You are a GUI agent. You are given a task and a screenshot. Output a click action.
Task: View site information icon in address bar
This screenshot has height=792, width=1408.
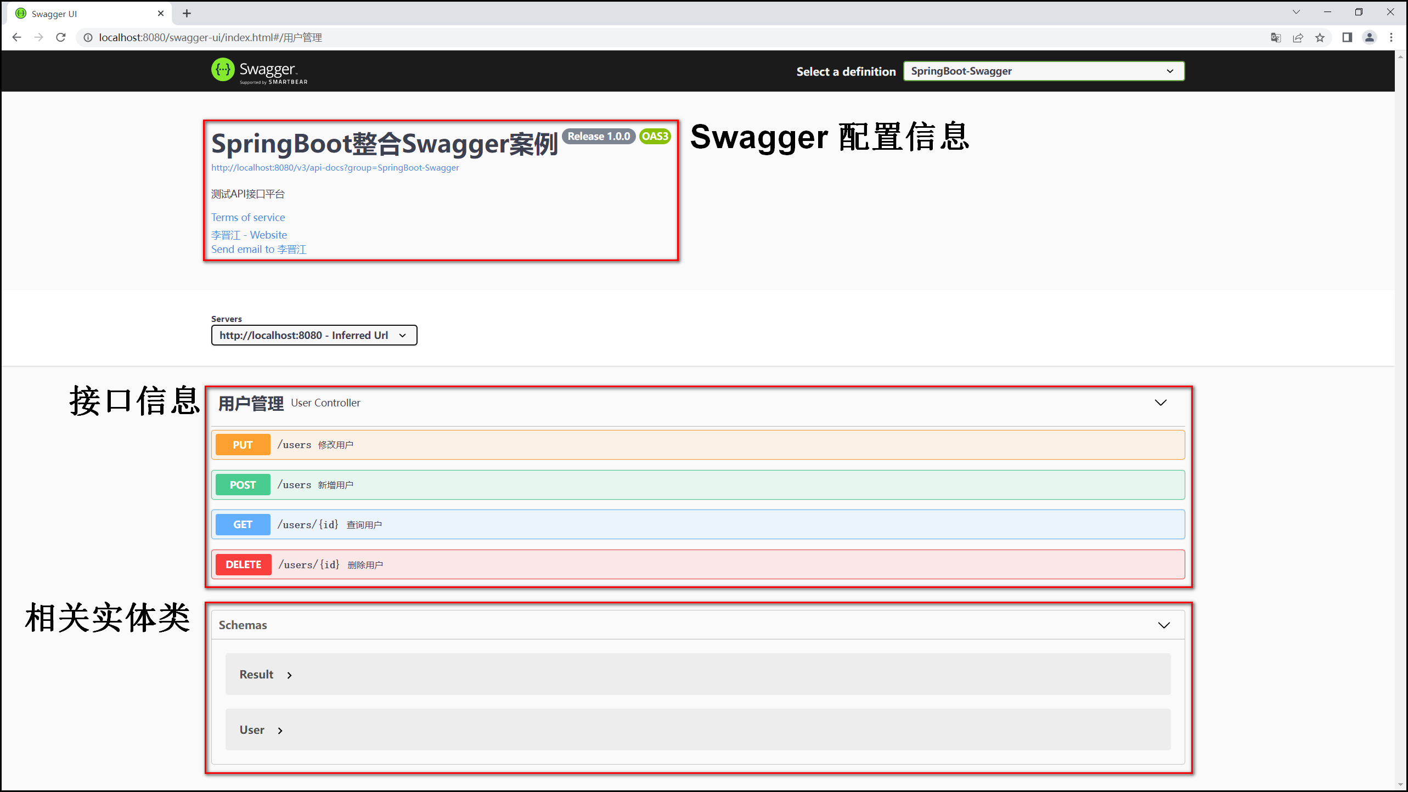click(x=88, y=37)
